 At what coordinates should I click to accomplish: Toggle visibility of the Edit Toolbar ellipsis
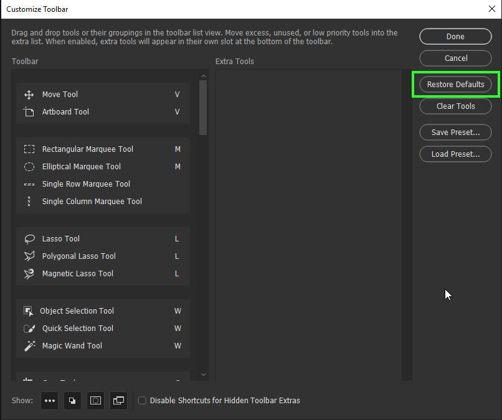click(49, 401)
